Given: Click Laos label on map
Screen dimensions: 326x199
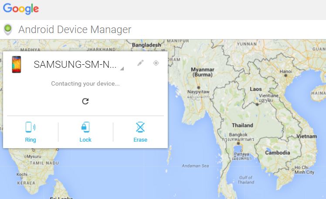Looking at the screenshot, I should [256, 89].
